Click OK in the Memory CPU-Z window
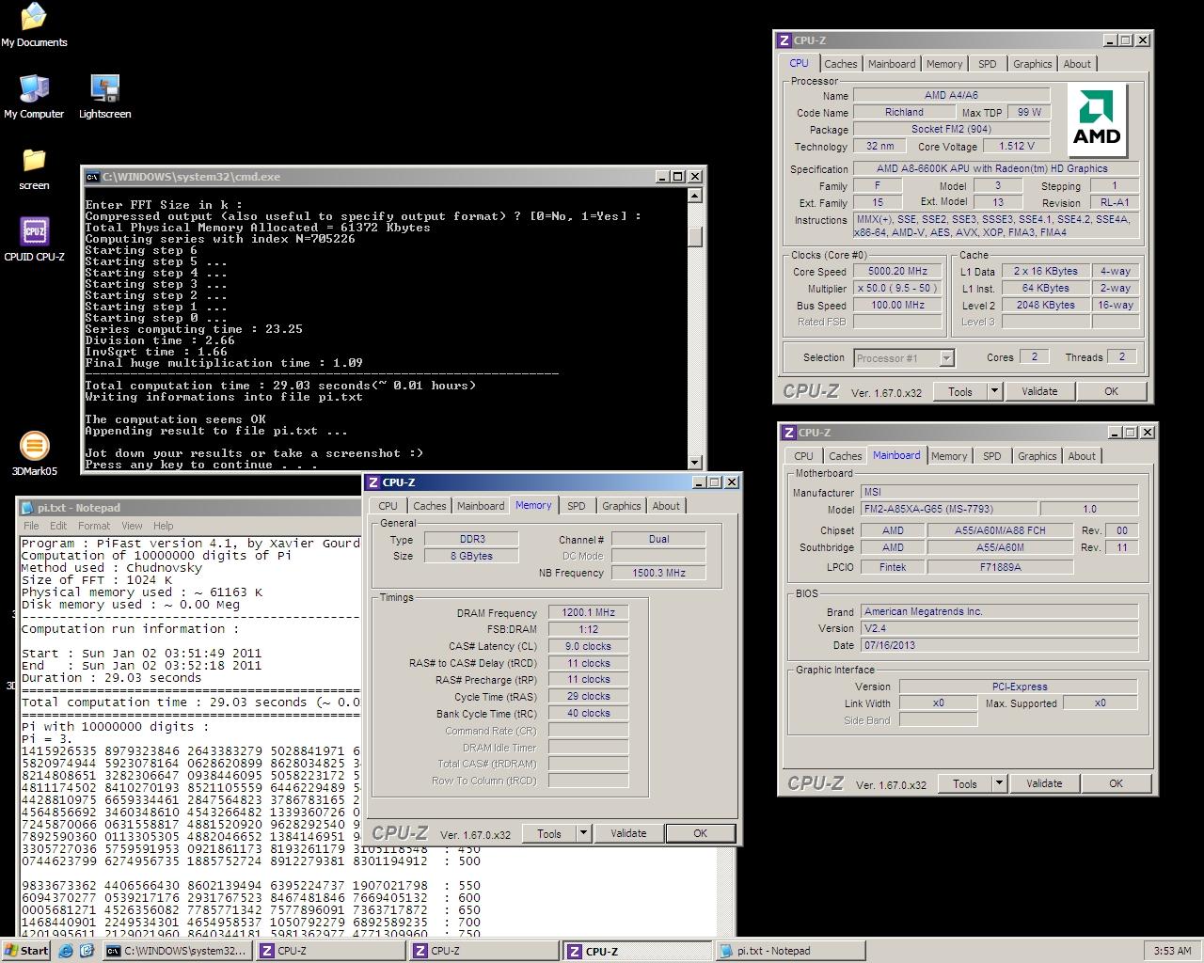This screenshot has width=1204, height=963. [700, 833]
